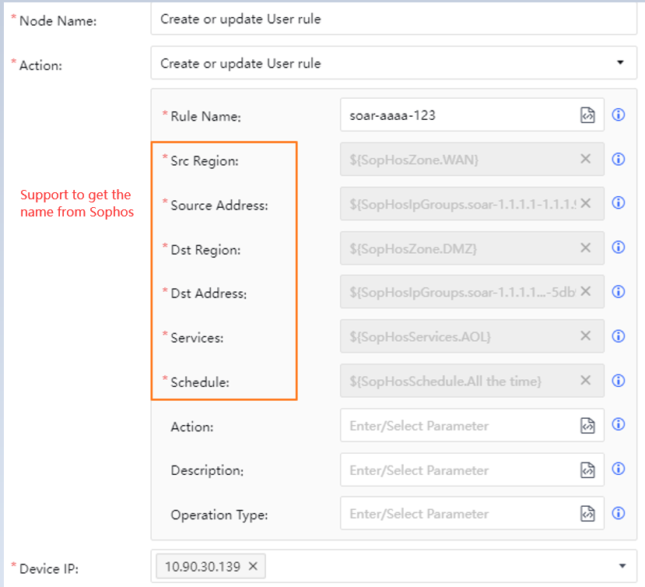This screenshot has height=587, width=645.
Task: Click the Operation Type parameter input
Action: (x=455, y=514)
